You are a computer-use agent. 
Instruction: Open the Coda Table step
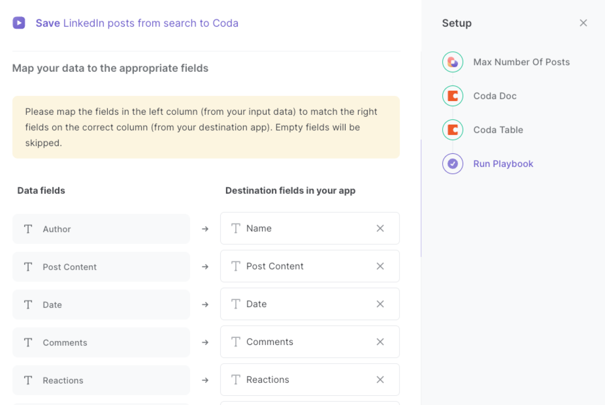pos(498,130)
